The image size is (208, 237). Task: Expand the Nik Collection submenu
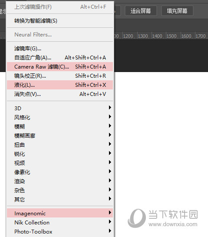tap(60, 222)
